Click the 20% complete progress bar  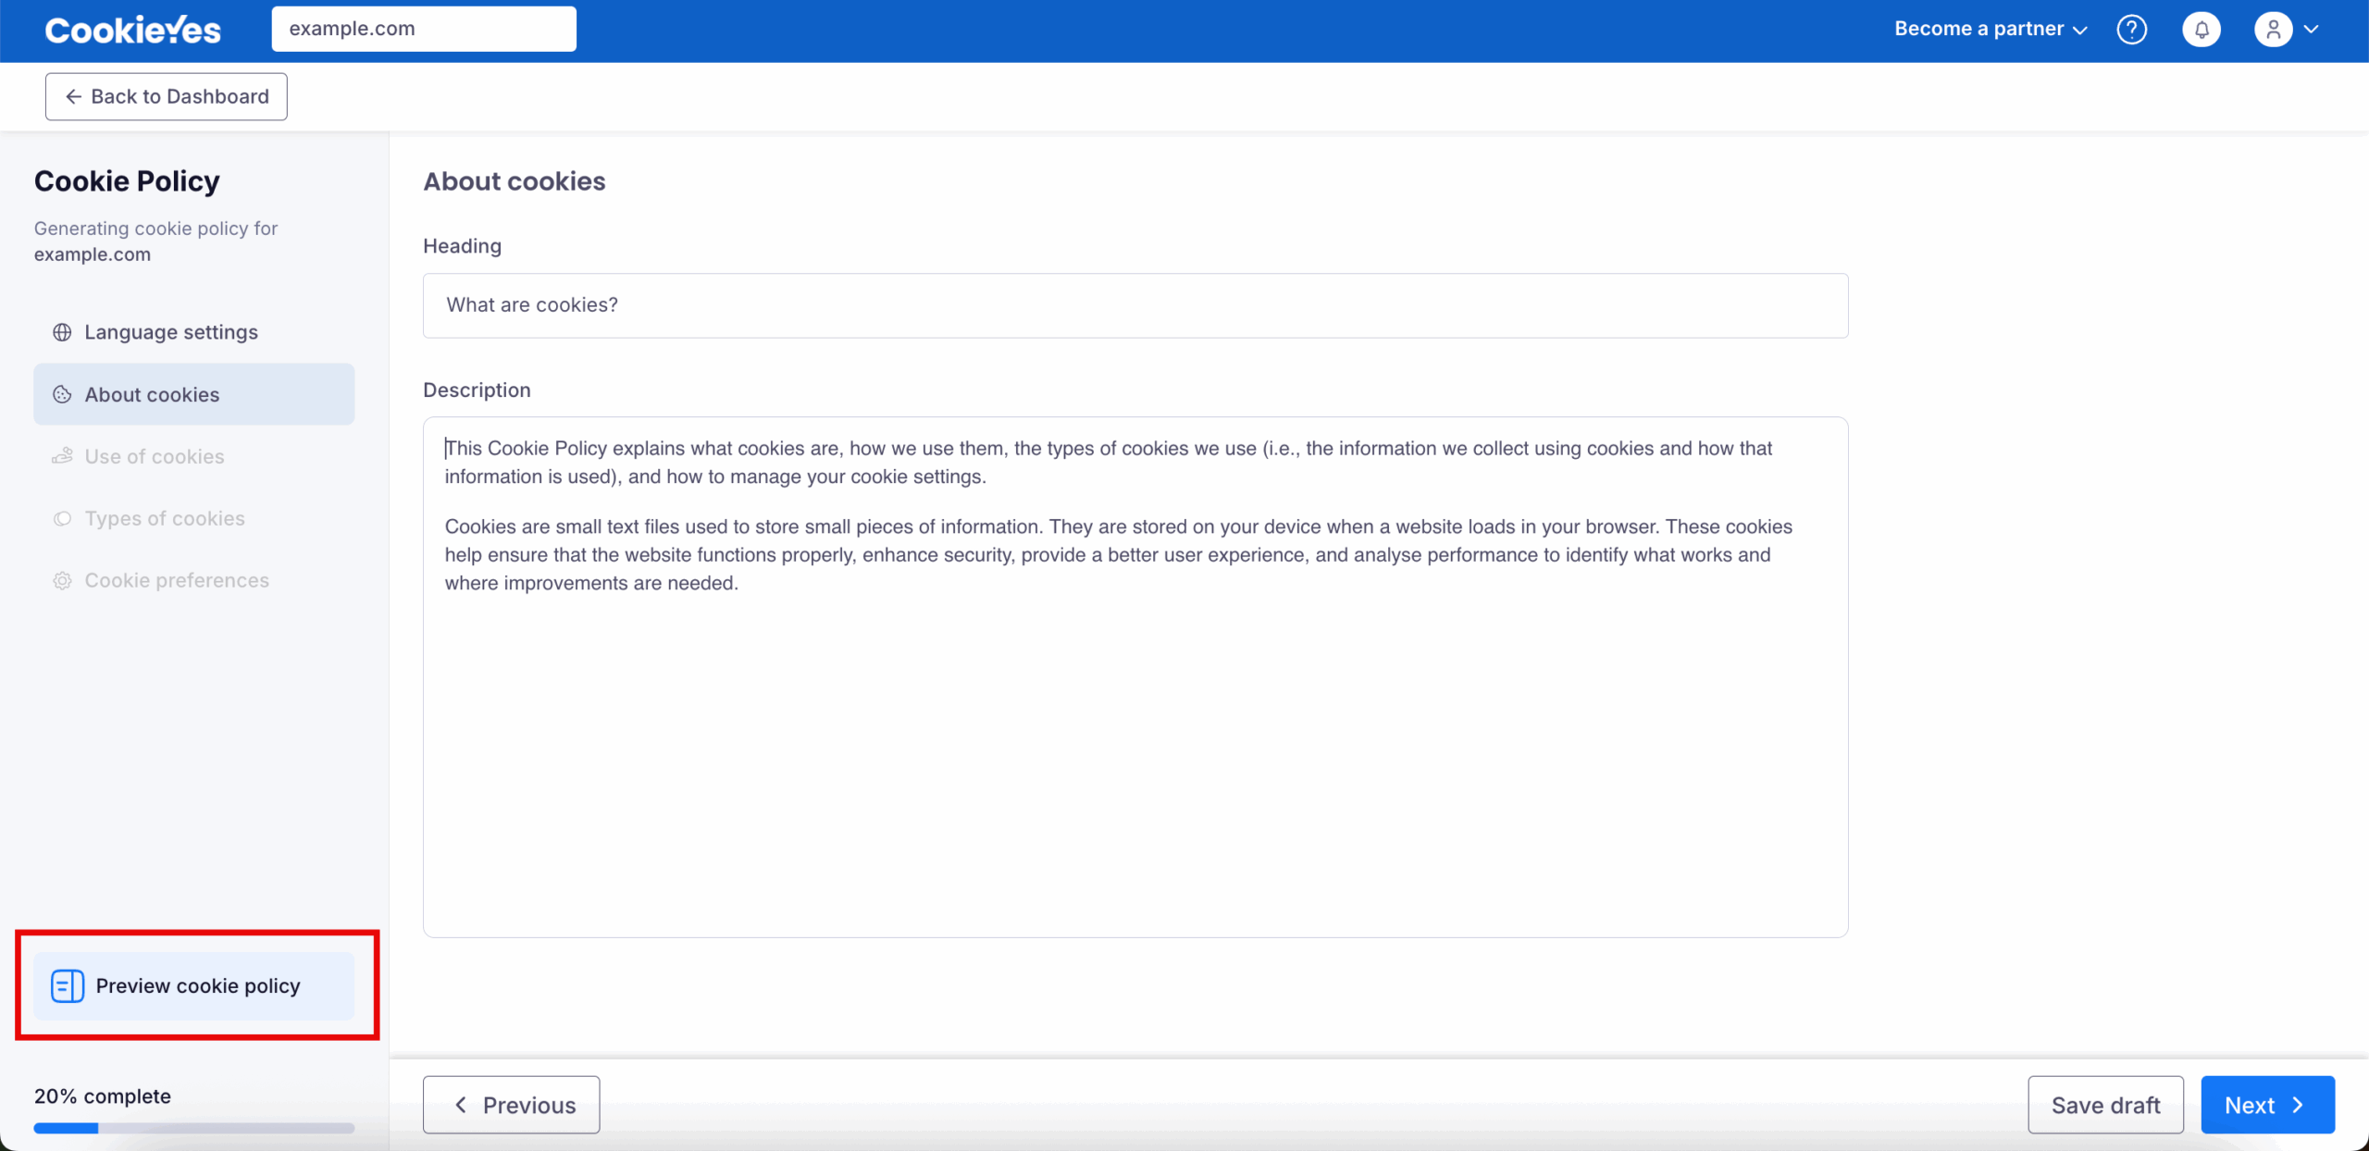[193, 1127]
